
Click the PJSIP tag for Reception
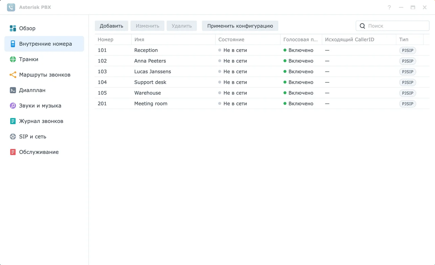(x=408, y=50)
